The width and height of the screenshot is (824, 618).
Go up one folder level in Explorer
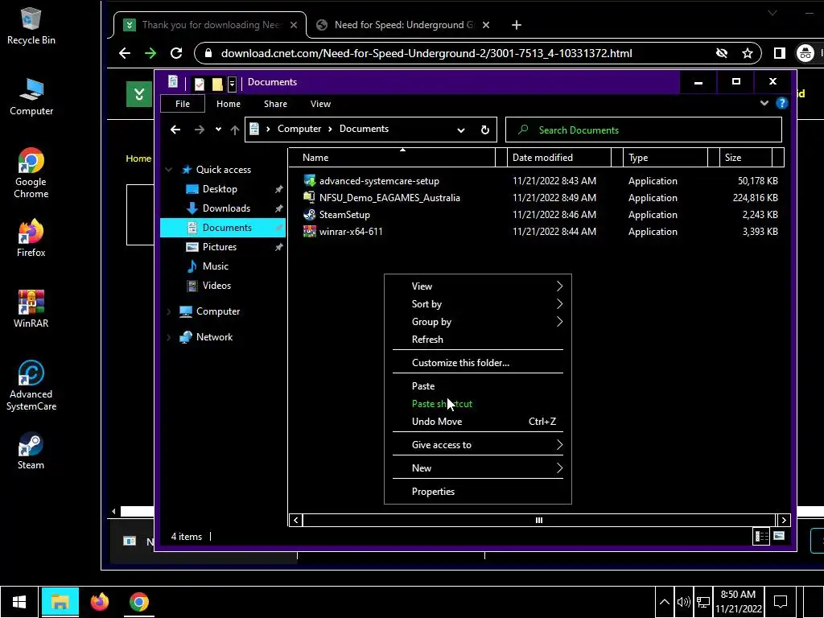pyautogui.click(x=234, y=130)
